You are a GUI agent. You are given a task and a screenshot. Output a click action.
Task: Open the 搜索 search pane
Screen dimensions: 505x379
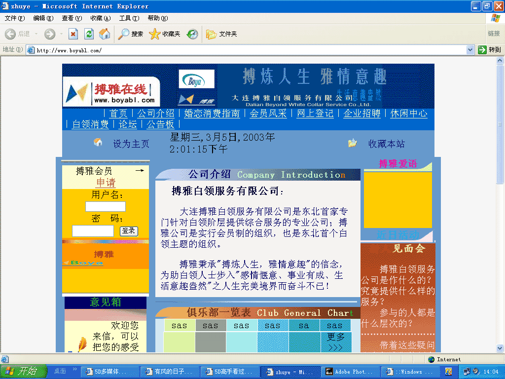coord(131,34)
